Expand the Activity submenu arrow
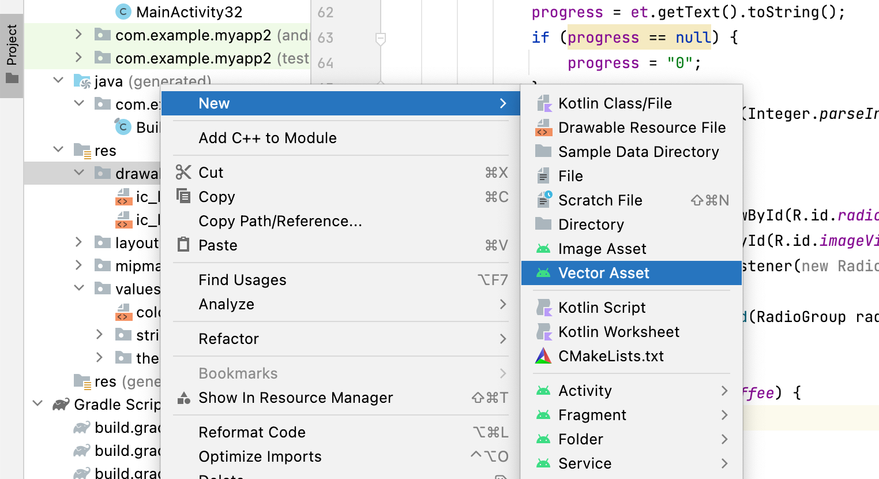The height and width of the screenshot is (479, 879). [724, 391]
